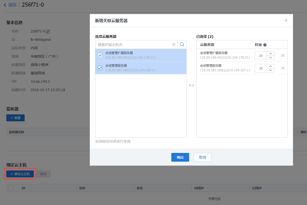
Task: Click the 已选择 (2) heading
Action: coord(205,37)
